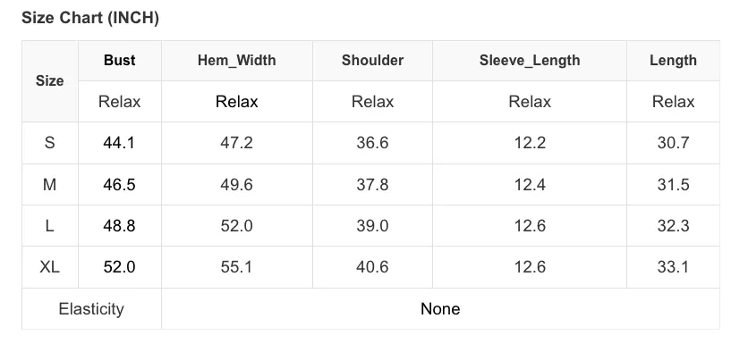The image size is (748, 352).
Task: Select the Shoulder column header
Action: 372,61
